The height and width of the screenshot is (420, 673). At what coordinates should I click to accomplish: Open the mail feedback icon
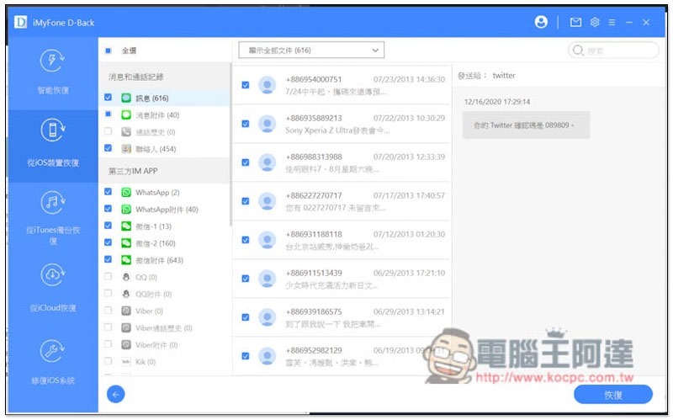pos(576,23)
